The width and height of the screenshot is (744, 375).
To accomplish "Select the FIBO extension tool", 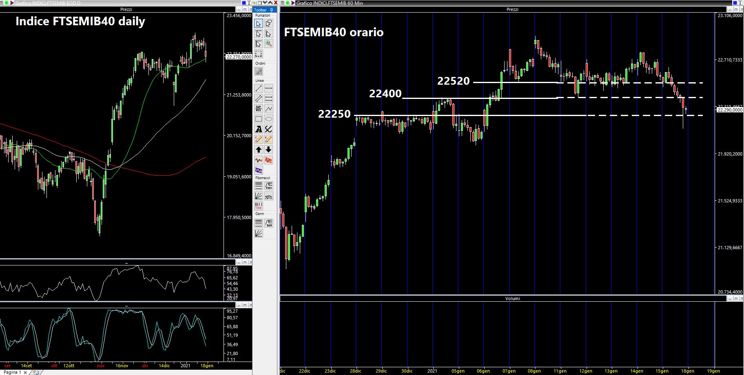I will (268, 186).
